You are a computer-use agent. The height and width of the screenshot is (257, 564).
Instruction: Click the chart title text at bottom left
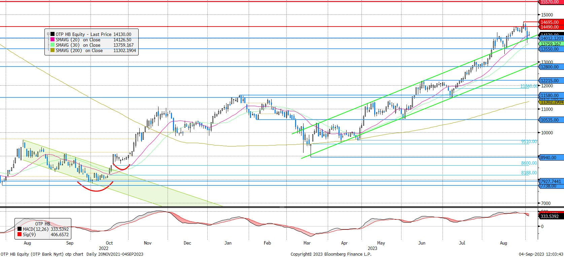72,254
